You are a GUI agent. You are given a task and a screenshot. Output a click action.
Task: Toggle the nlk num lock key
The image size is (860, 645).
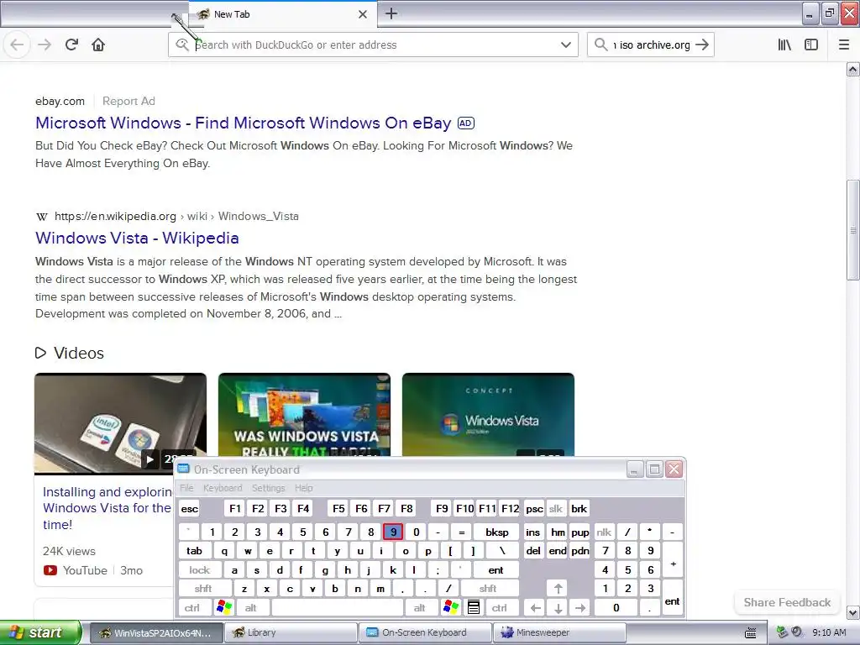tap(604, 532)
